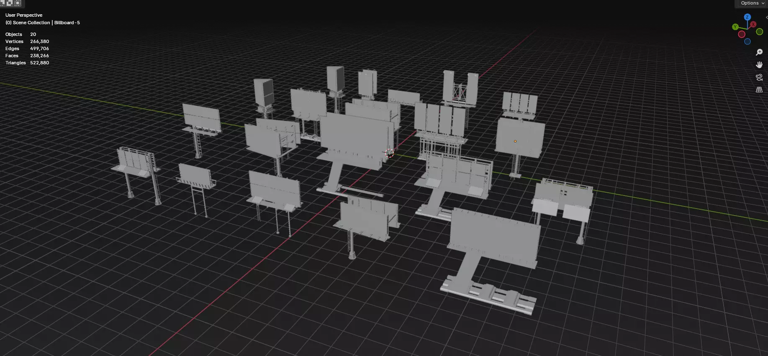Image resolution: width=768 pixels, height=356 pixels.
Task: Click the "Vertices 266,380" statistic
Action: coord(27,41)
